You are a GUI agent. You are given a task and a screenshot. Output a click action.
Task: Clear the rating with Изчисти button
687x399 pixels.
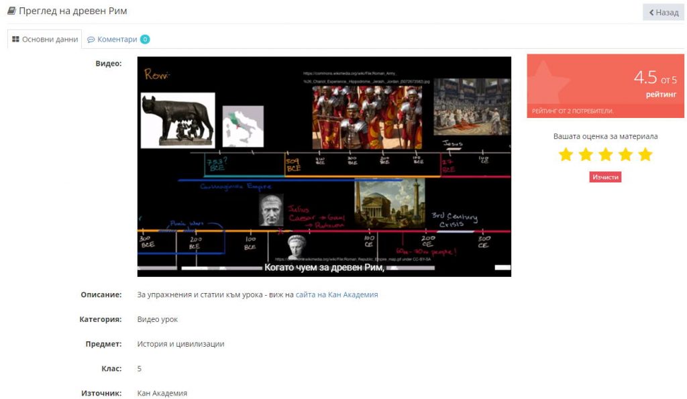tap(605, 177)
